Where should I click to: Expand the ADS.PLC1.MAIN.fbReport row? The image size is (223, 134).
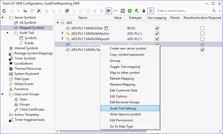pos(62,39)
